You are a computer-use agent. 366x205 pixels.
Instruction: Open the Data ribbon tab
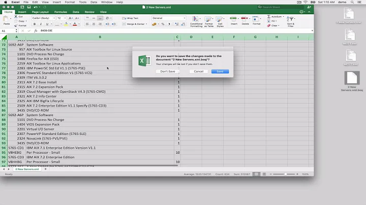(76, 12)
